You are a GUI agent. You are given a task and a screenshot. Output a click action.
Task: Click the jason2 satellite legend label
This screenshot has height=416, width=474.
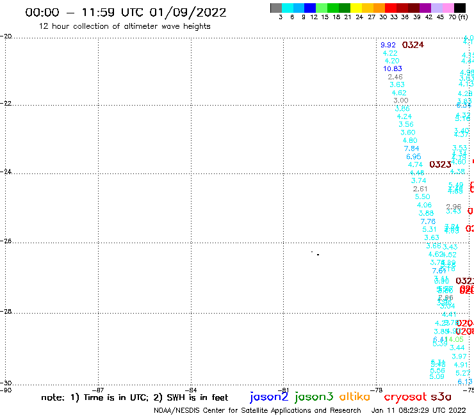269,397
